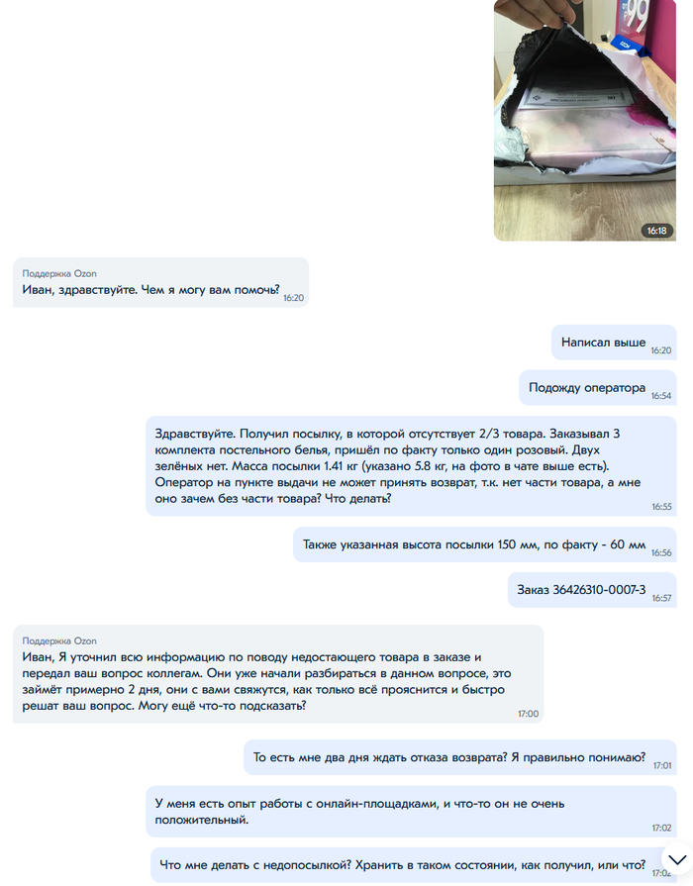Click the 'Подожду оператора' message bubble
Viewport: 693px width, 886px height.
tap(598, 388)
